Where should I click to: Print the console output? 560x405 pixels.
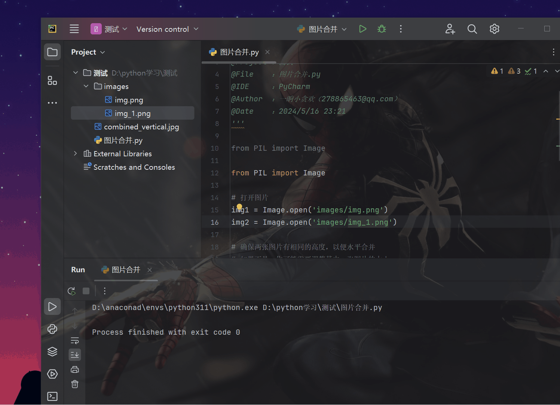click(x=75, y=369)
